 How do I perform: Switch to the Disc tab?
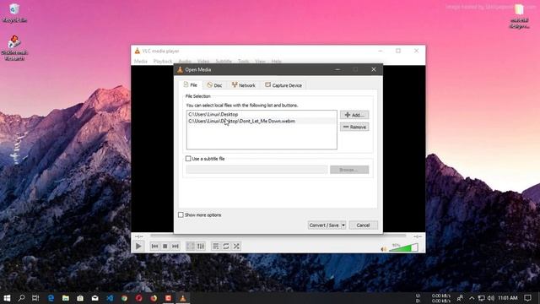pyautogui.click(x=214, y=85)
